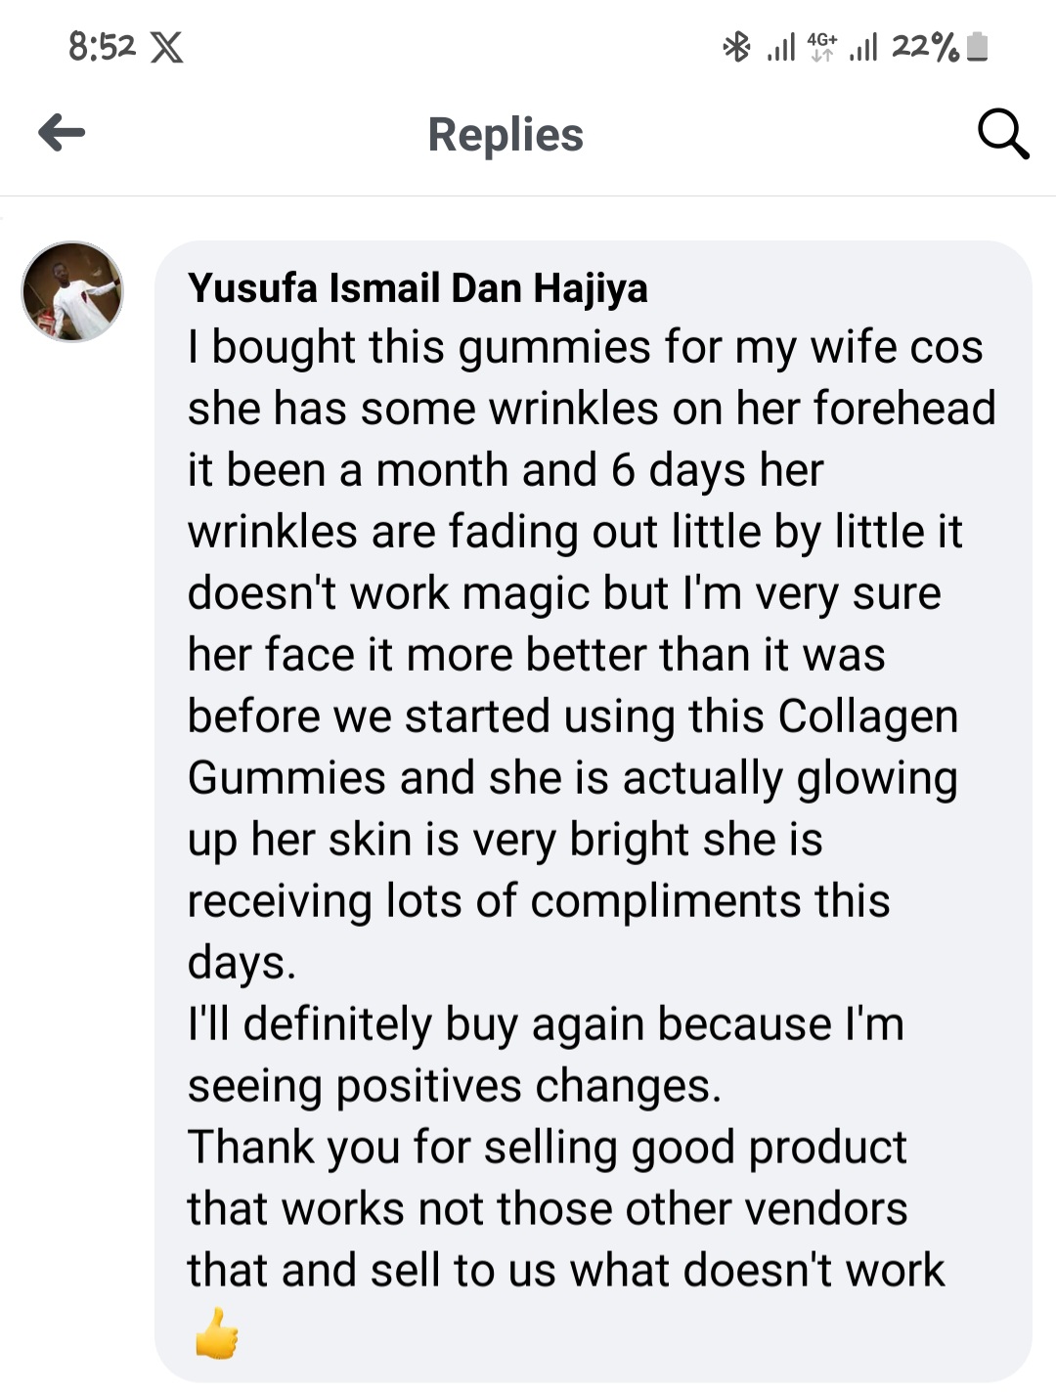
Task: Tap the 22% battery percentage text
Action: pyautogui.click(x=925, y=46)
